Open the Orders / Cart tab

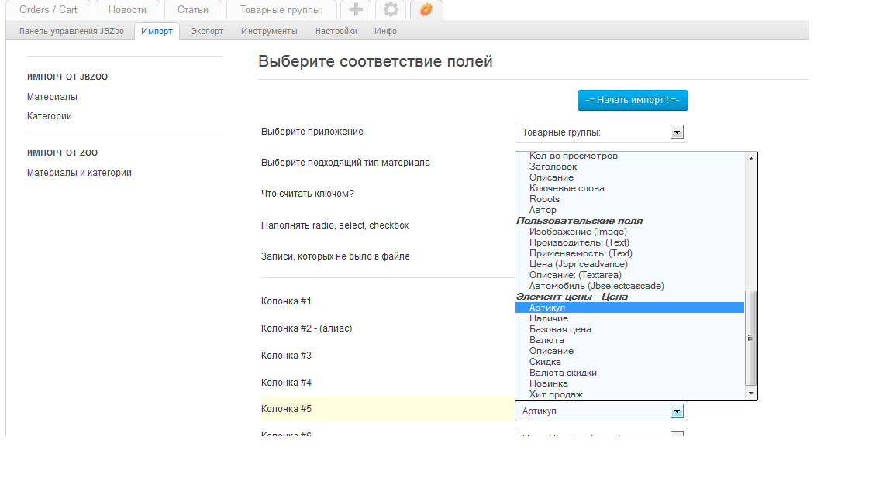pos(48,9)
